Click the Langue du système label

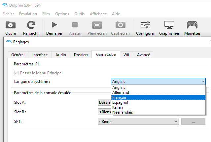point(32,82)
